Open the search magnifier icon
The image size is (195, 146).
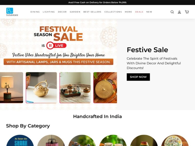(x=172, y=12)
